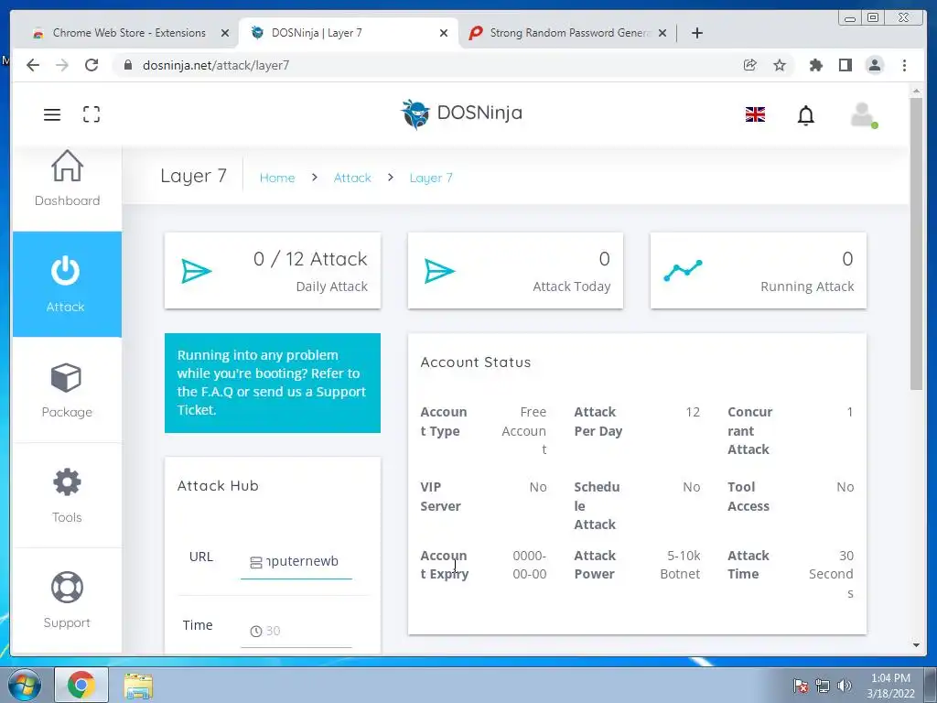937x703 pixels.
Task: Open the notifications bell
Action: coord(805,114)
